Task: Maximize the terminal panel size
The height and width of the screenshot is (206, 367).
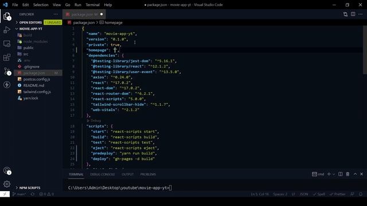Action: point(355,174)
